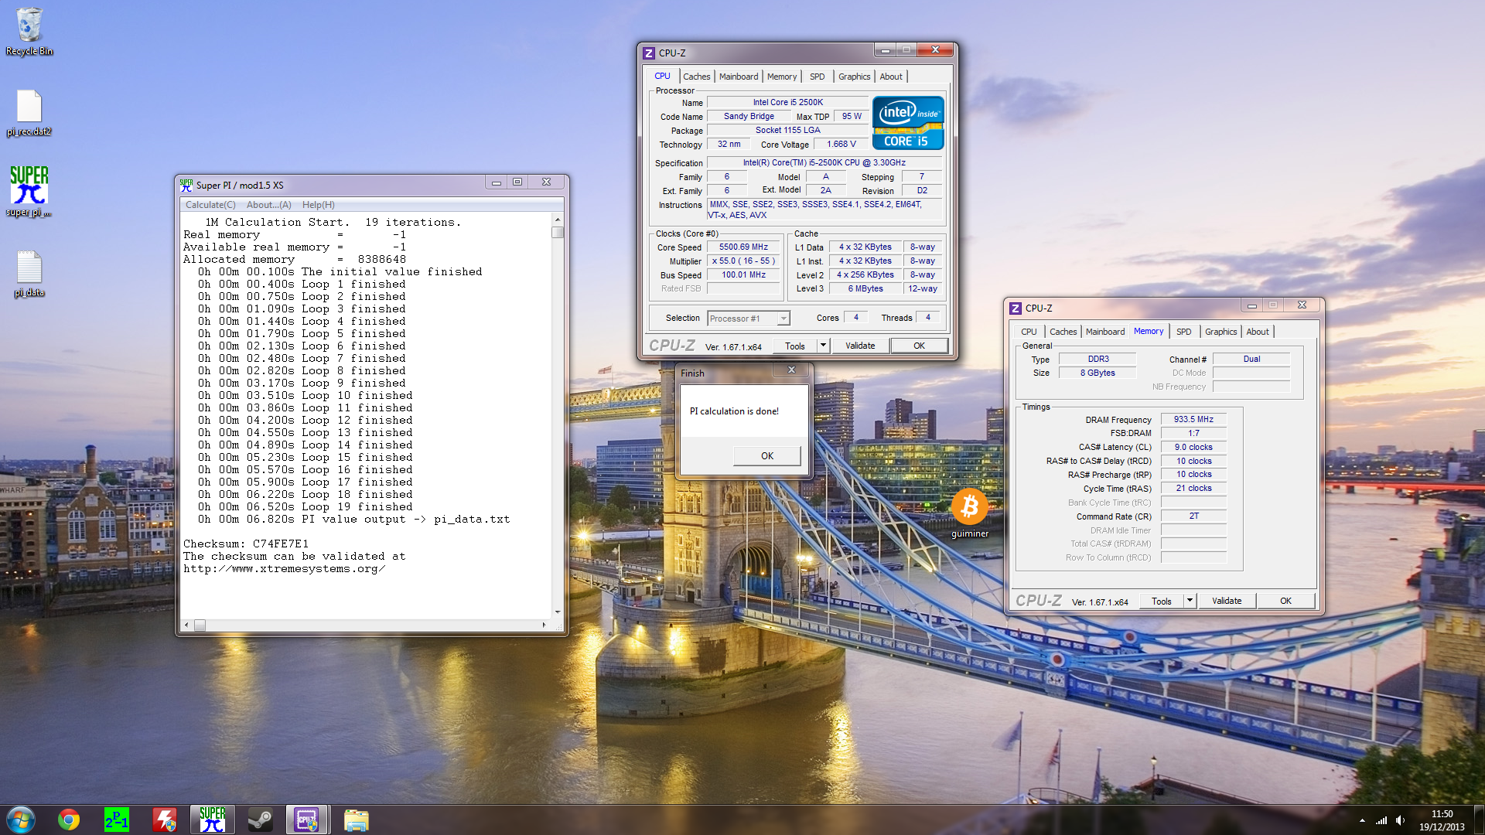Select the super_pi desktop shortcut icon
The height and width of the screenshot is (835, 1485).
(29, 191)
